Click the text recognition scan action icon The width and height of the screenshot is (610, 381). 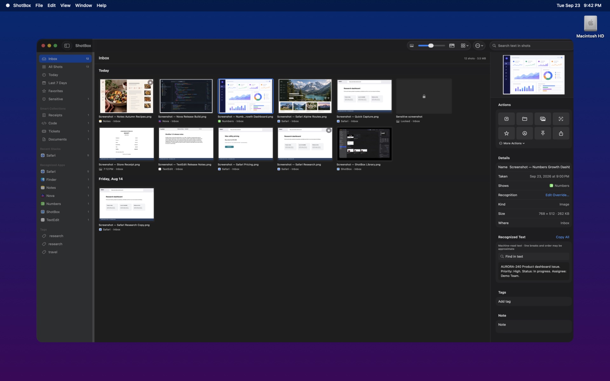click(561, 119)
